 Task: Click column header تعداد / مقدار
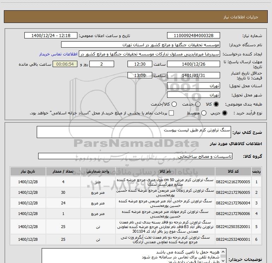pyautogui.click(x=63, y=172)
